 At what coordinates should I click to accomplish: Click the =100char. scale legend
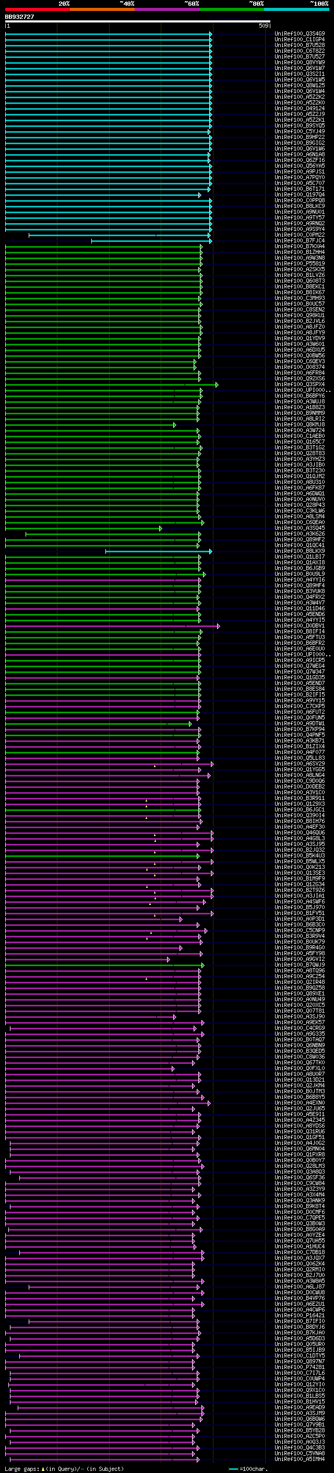click(x=248, y=1469)
